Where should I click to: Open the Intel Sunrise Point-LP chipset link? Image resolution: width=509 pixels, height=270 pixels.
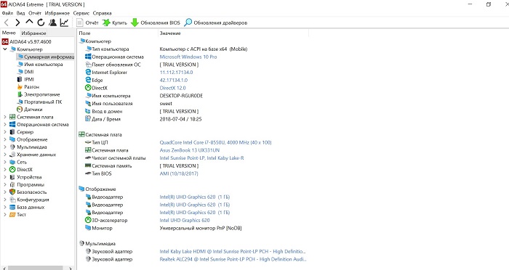click(201, 157)
